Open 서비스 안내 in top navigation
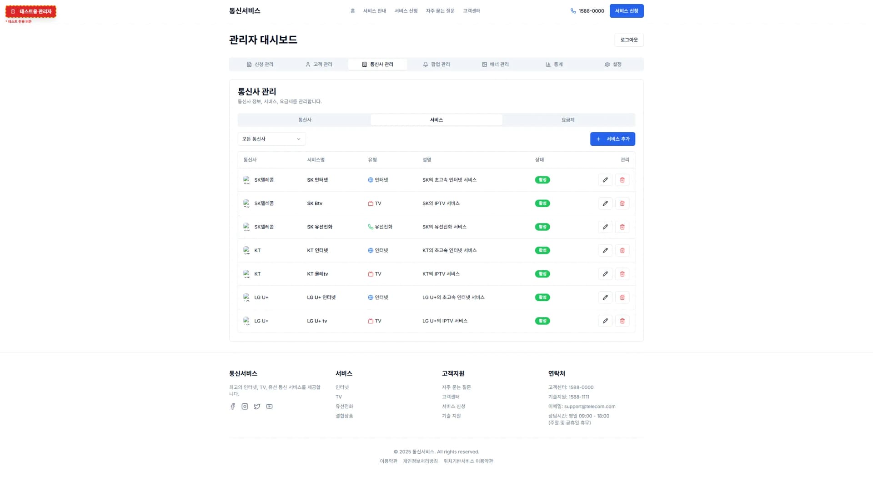The width and height of the screenshot is (873, 481). 375,11
